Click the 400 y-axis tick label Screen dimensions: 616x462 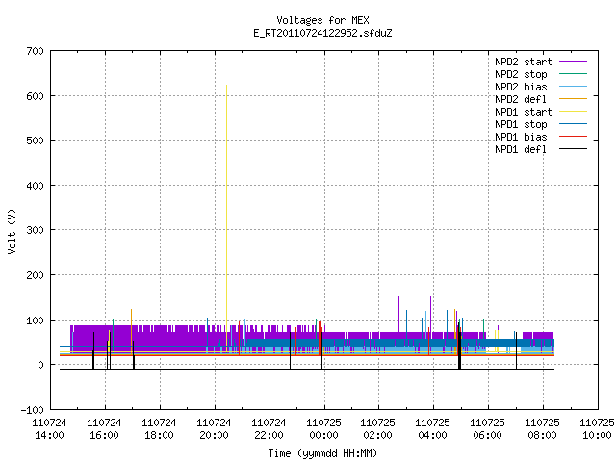(x=35, y=186)
